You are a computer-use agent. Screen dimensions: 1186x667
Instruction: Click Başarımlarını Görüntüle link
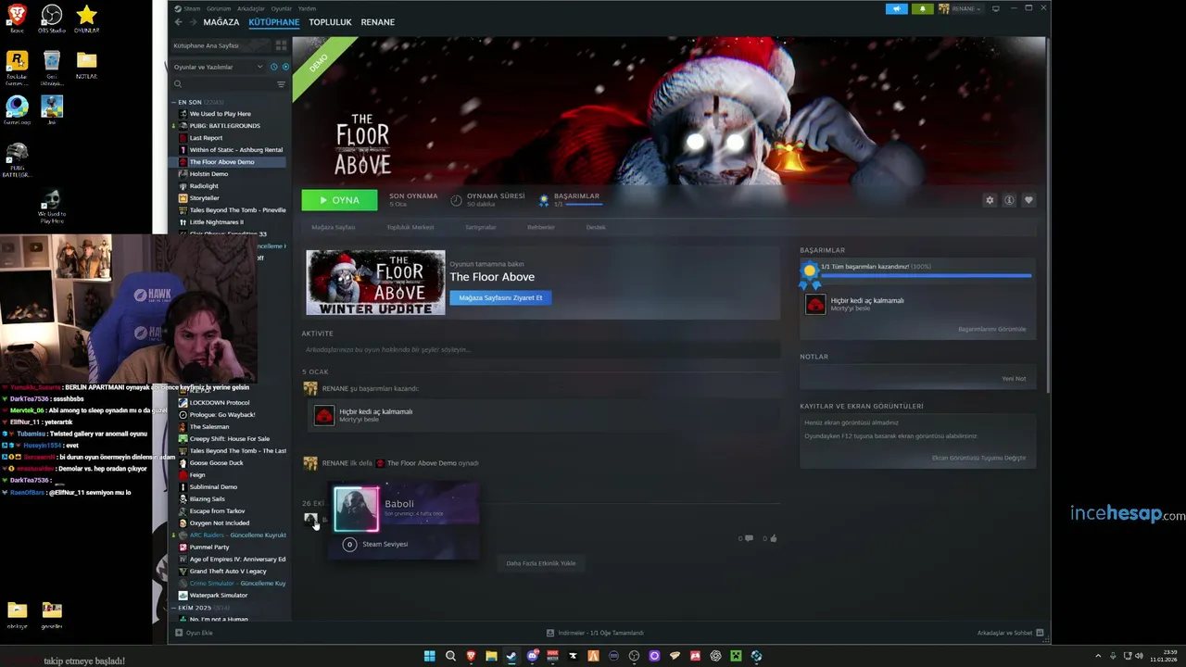click(991, 329)
